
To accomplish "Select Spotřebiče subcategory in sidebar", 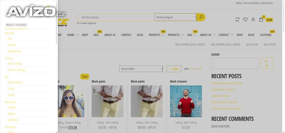I will coord(13,120).
